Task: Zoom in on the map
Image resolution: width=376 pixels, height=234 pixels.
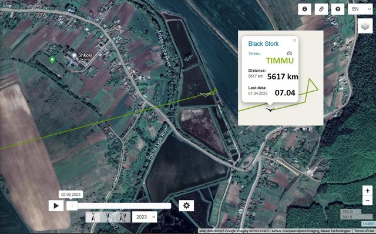Action: pos(367,190)
